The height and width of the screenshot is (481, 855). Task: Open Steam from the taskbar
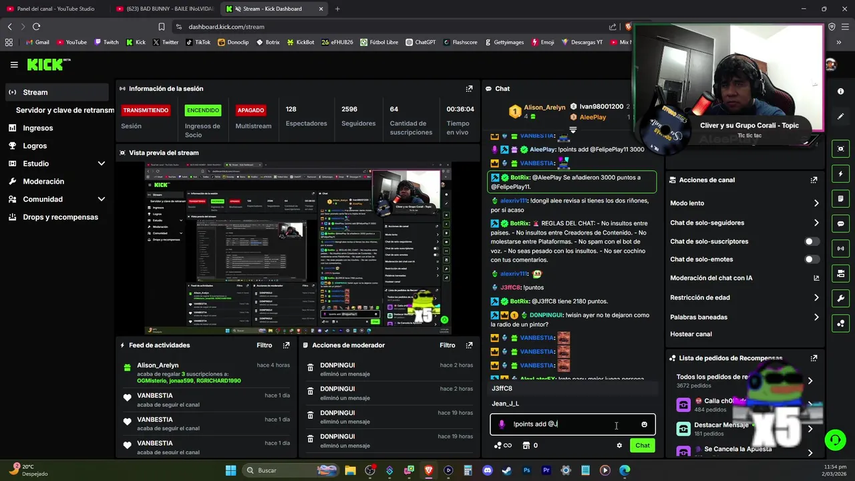tap(507, 470)
